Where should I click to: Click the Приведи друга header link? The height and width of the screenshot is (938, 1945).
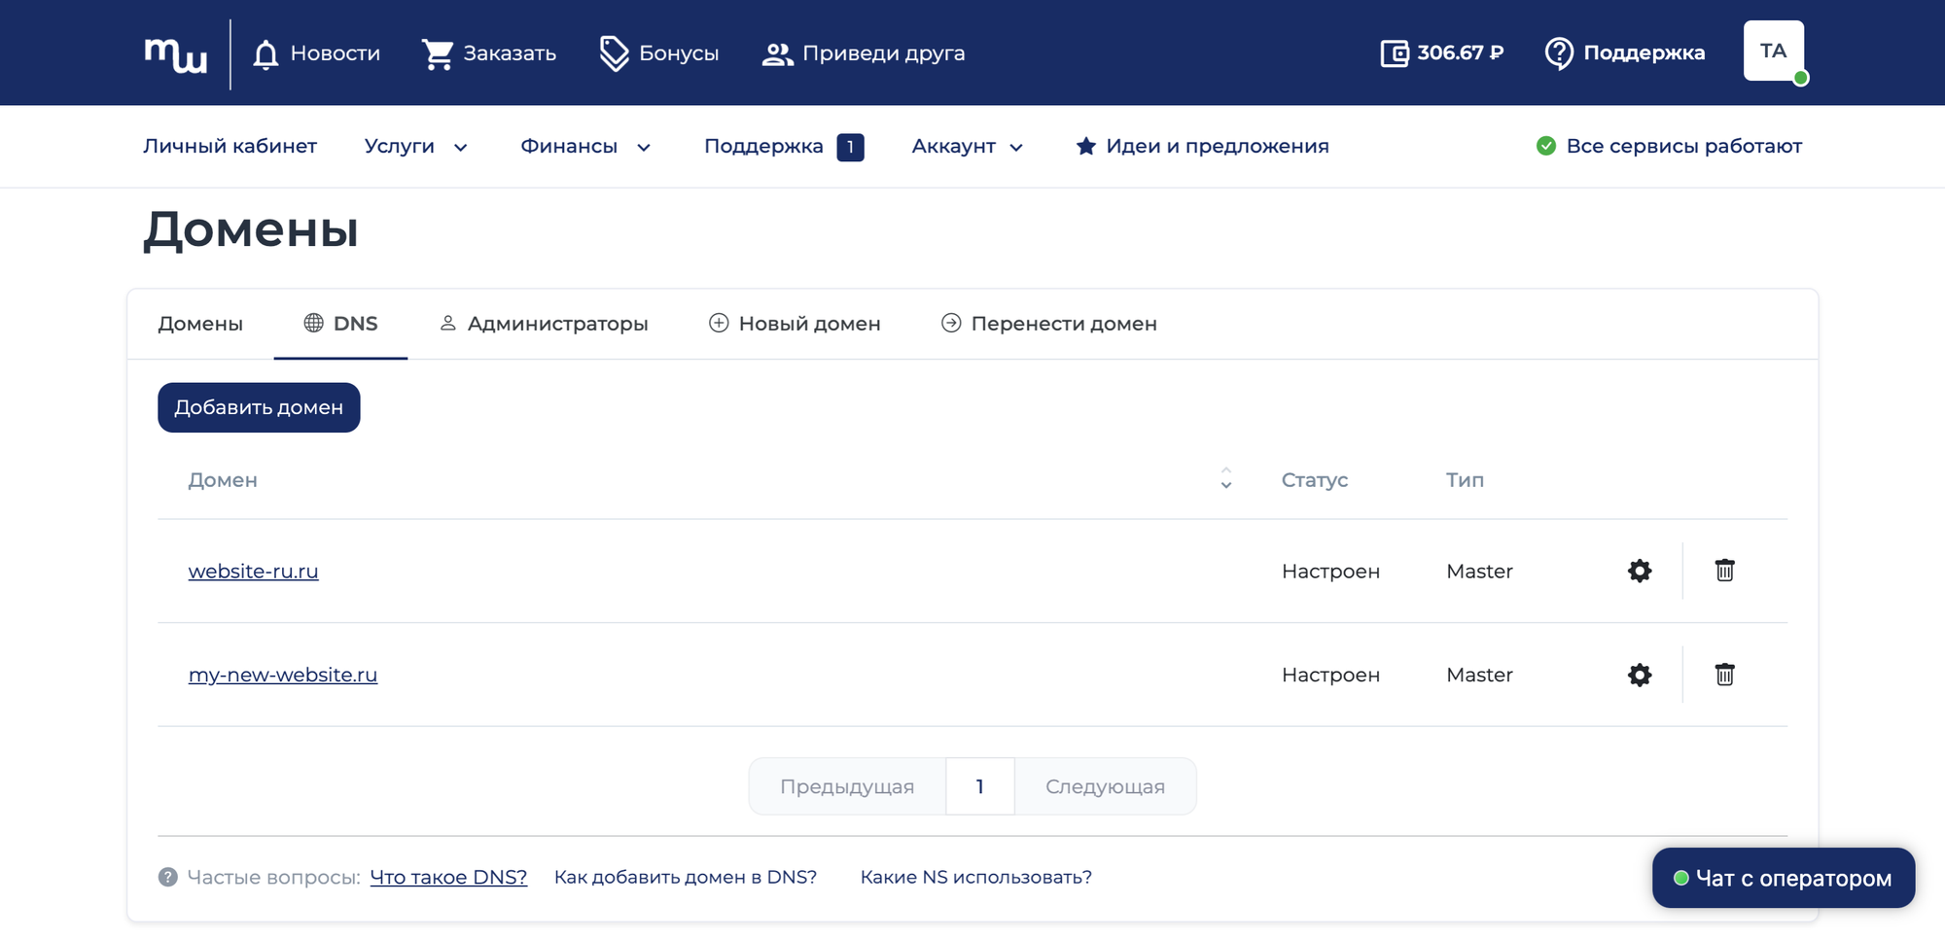[x=884, y=53]
